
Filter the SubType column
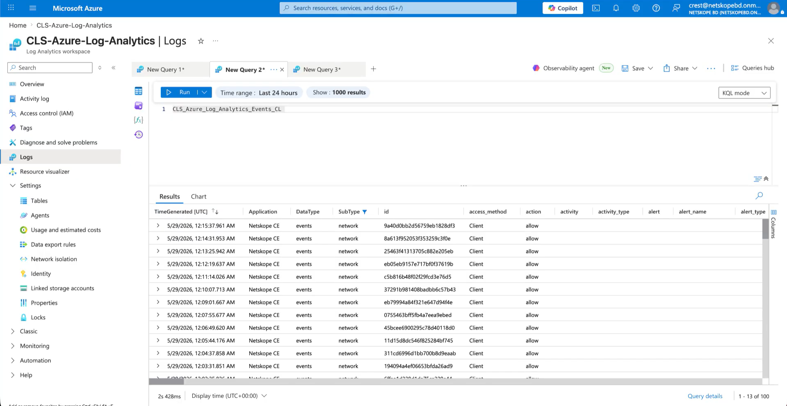point(365,212)
